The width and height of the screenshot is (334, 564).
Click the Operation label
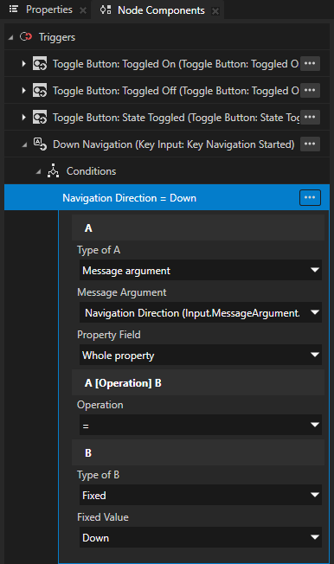click(100, 405)
